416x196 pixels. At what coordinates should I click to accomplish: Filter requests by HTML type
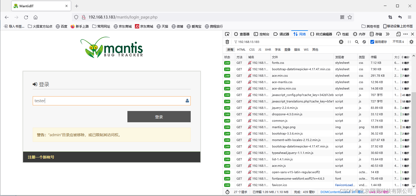(241, 50)
